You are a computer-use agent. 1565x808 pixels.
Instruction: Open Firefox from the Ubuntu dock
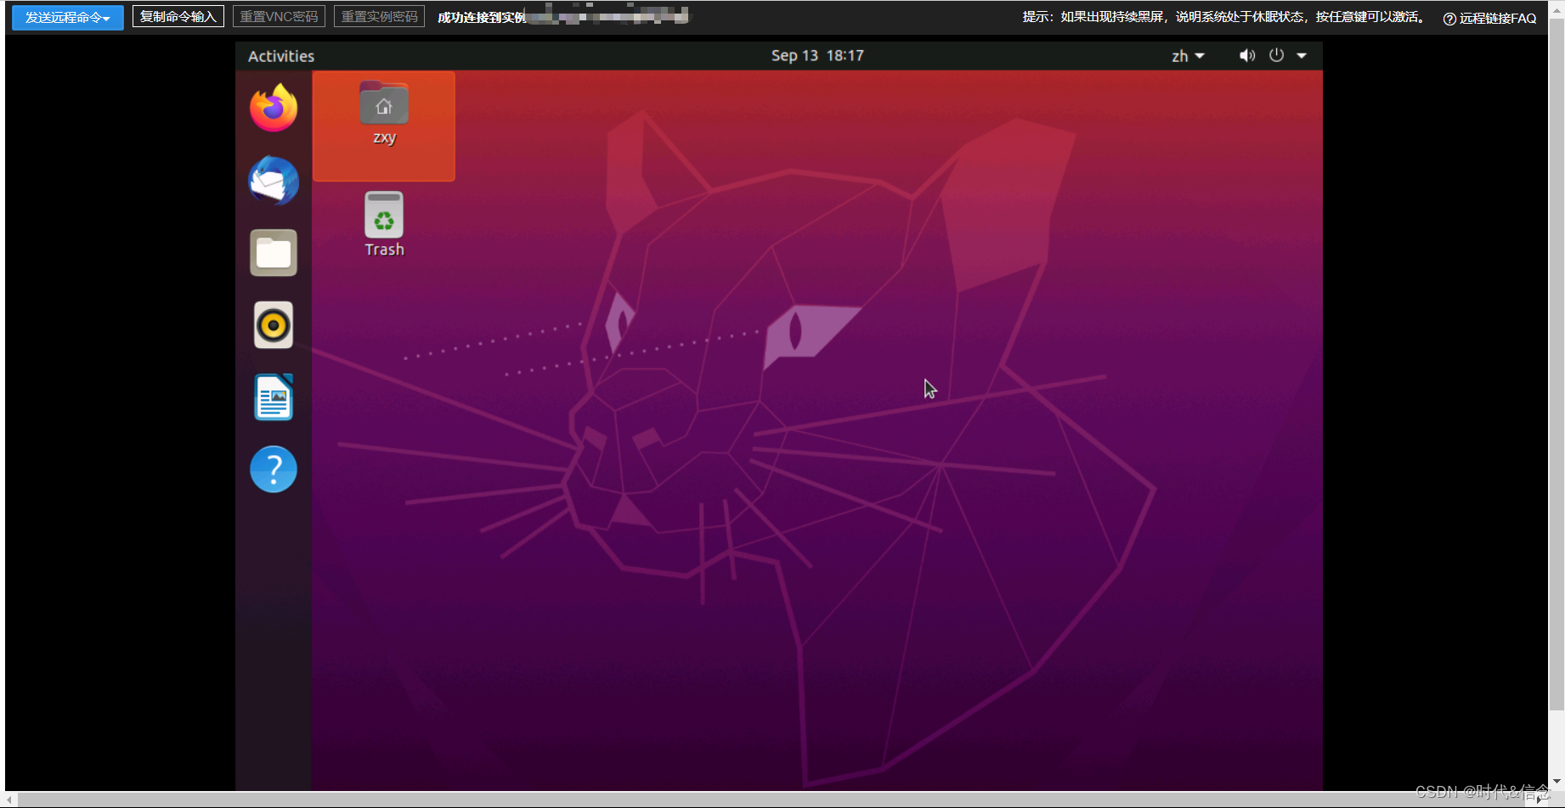[x=274, y=108]
